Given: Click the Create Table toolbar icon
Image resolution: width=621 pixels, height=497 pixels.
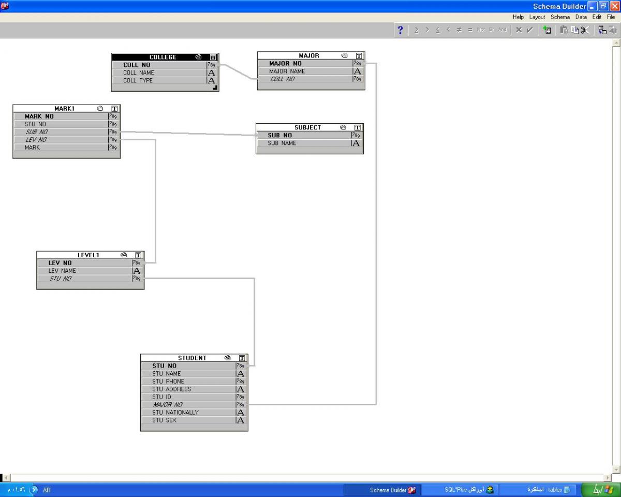Looking at the screenshot, I should coord(546,30).
